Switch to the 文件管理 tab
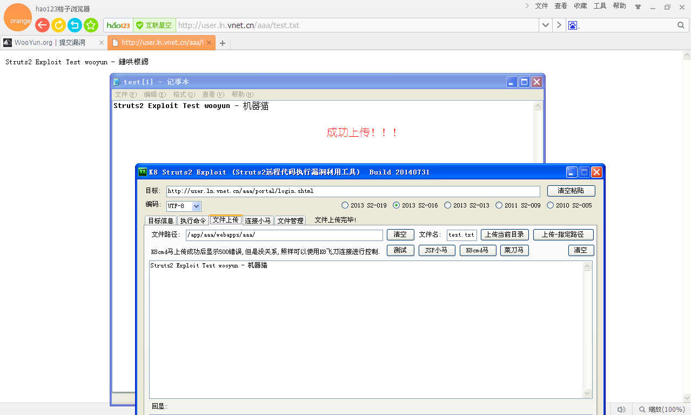This screenshot has height=415, width=691. click(x=291, y=220)
